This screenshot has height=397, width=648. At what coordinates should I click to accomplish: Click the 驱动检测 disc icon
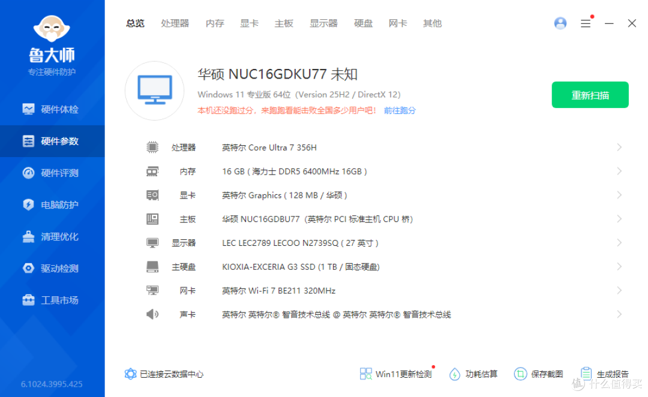tap(29, 268)
